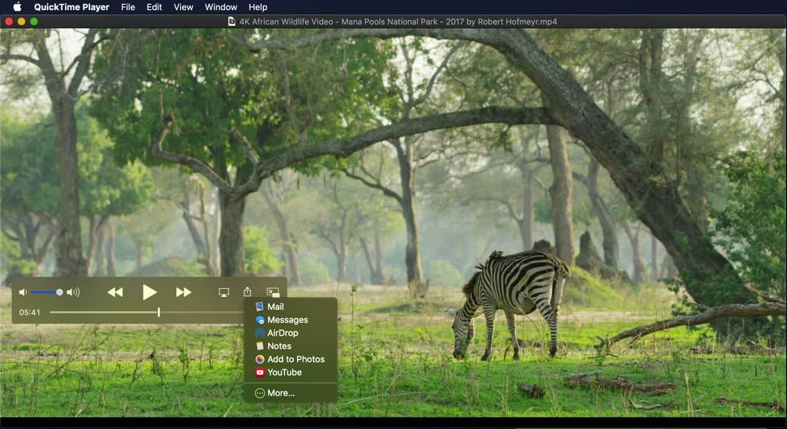Select AirDrop in the share menu
Image resolution: width=787 pixels, height=429 pixels.
click(282, 333)
